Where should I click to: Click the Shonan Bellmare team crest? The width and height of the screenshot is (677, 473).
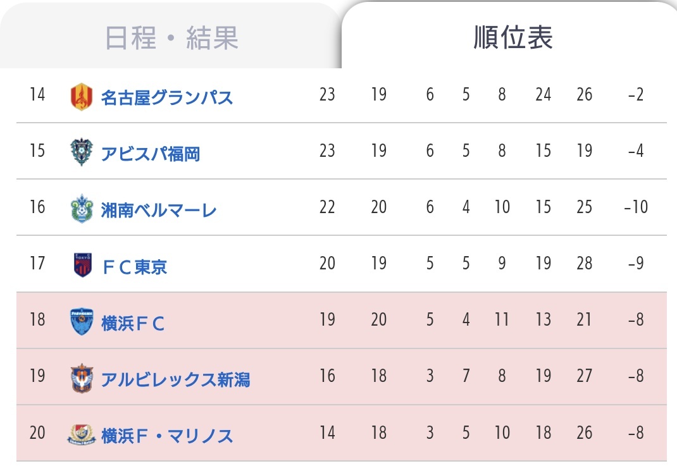81,209
